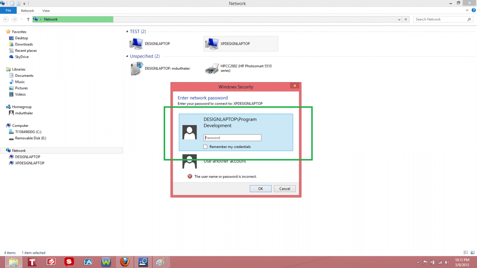This screenshot has width=477, height=268.
Task: Open the red S Snagit-style taskbar app
Action: point(69,262)
